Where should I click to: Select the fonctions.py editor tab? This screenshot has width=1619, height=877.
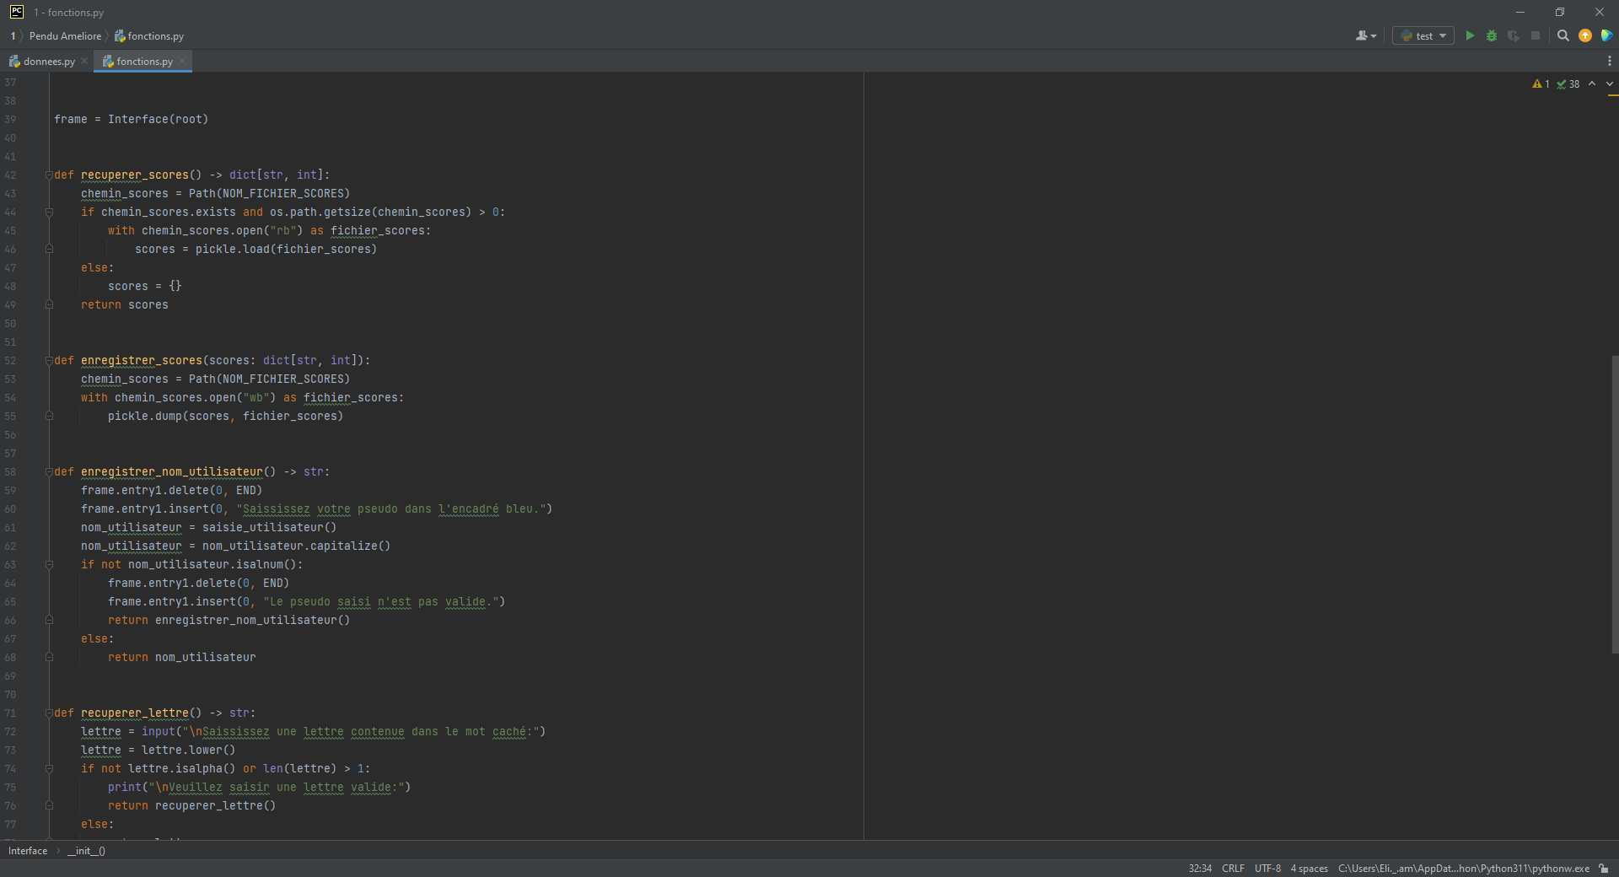[x=143, y=62]
